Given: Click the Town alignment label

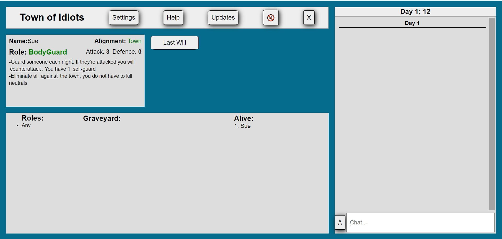Looking at the screenshot, I should click(x=134, y=41).
